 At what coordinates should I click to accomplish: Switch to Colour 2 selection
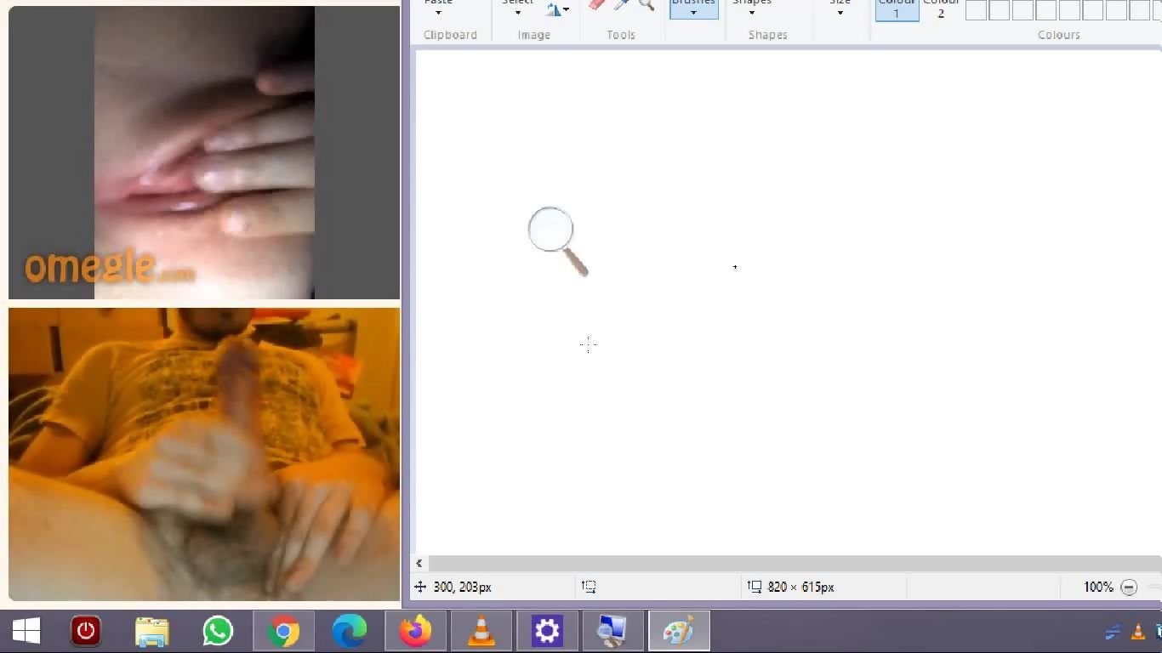pos(941,9)
